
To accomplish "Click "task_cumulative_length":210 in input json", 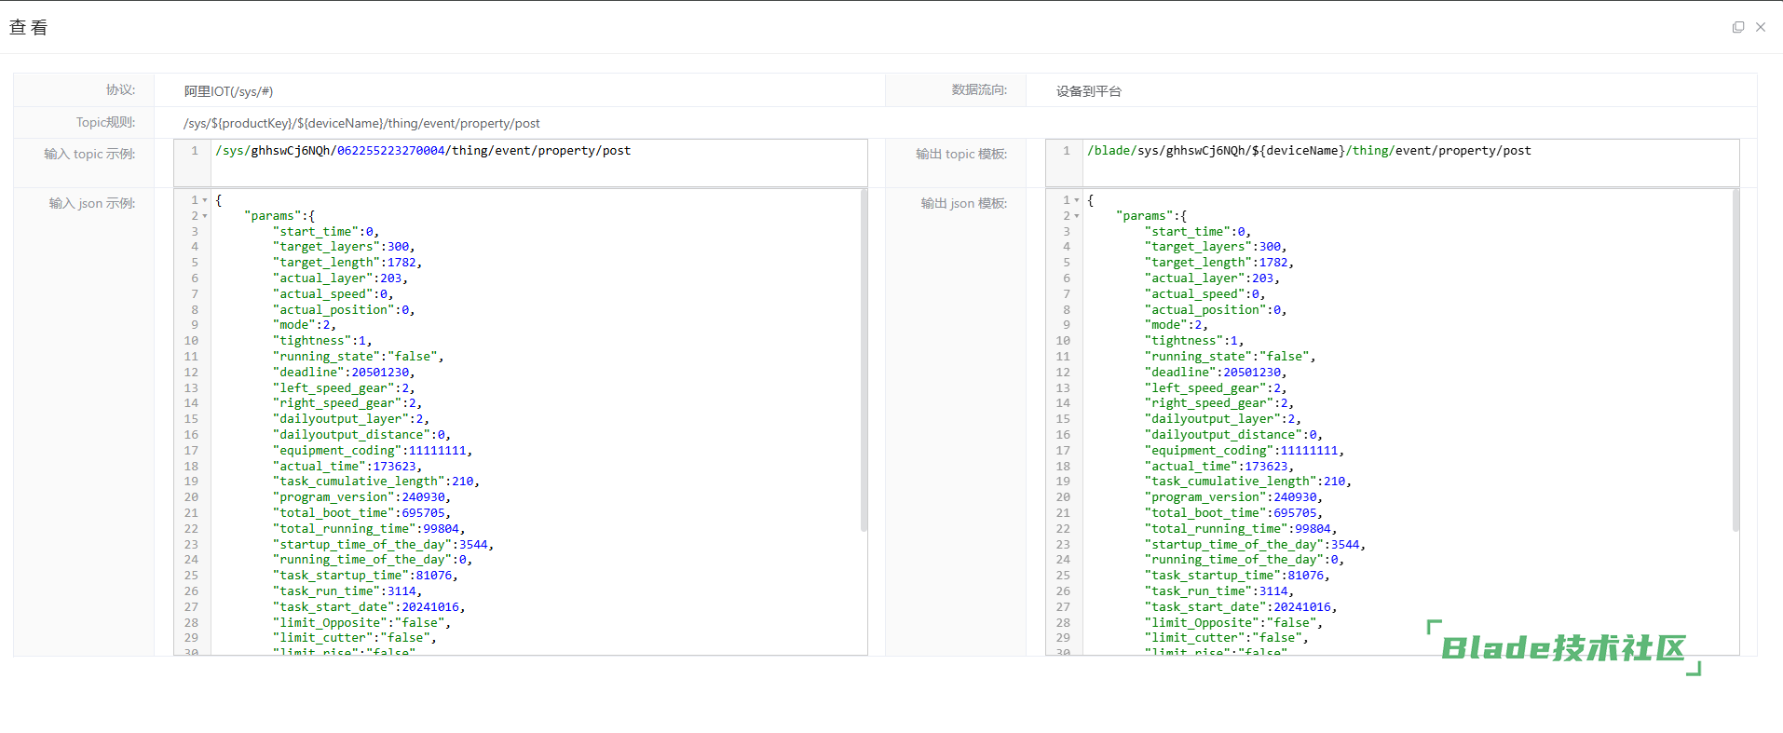I will pos(374,482).
